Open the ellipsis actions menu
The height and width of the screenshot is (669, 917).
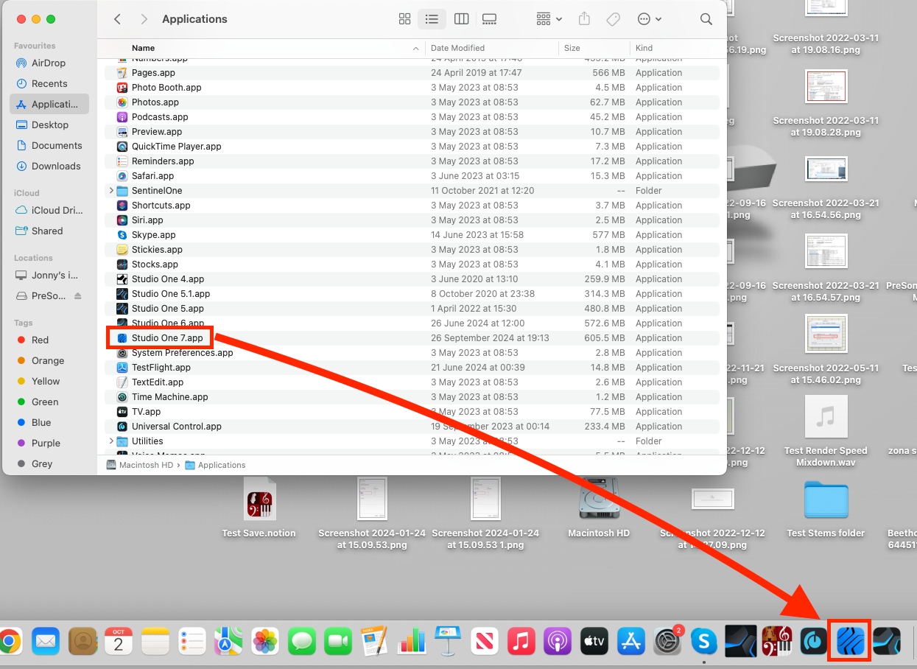tap(647, 19)
